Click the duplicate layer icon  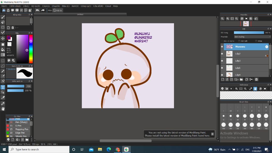coord(246,79)
